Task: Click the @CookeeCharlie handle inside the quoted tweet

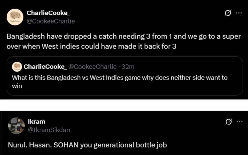Action: coord(92,67)
